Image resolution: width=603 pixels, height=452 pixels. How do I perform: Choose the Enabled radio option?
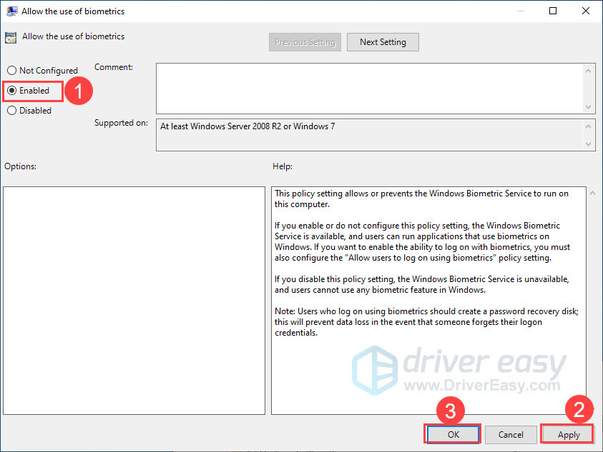(x=11, y=91)
